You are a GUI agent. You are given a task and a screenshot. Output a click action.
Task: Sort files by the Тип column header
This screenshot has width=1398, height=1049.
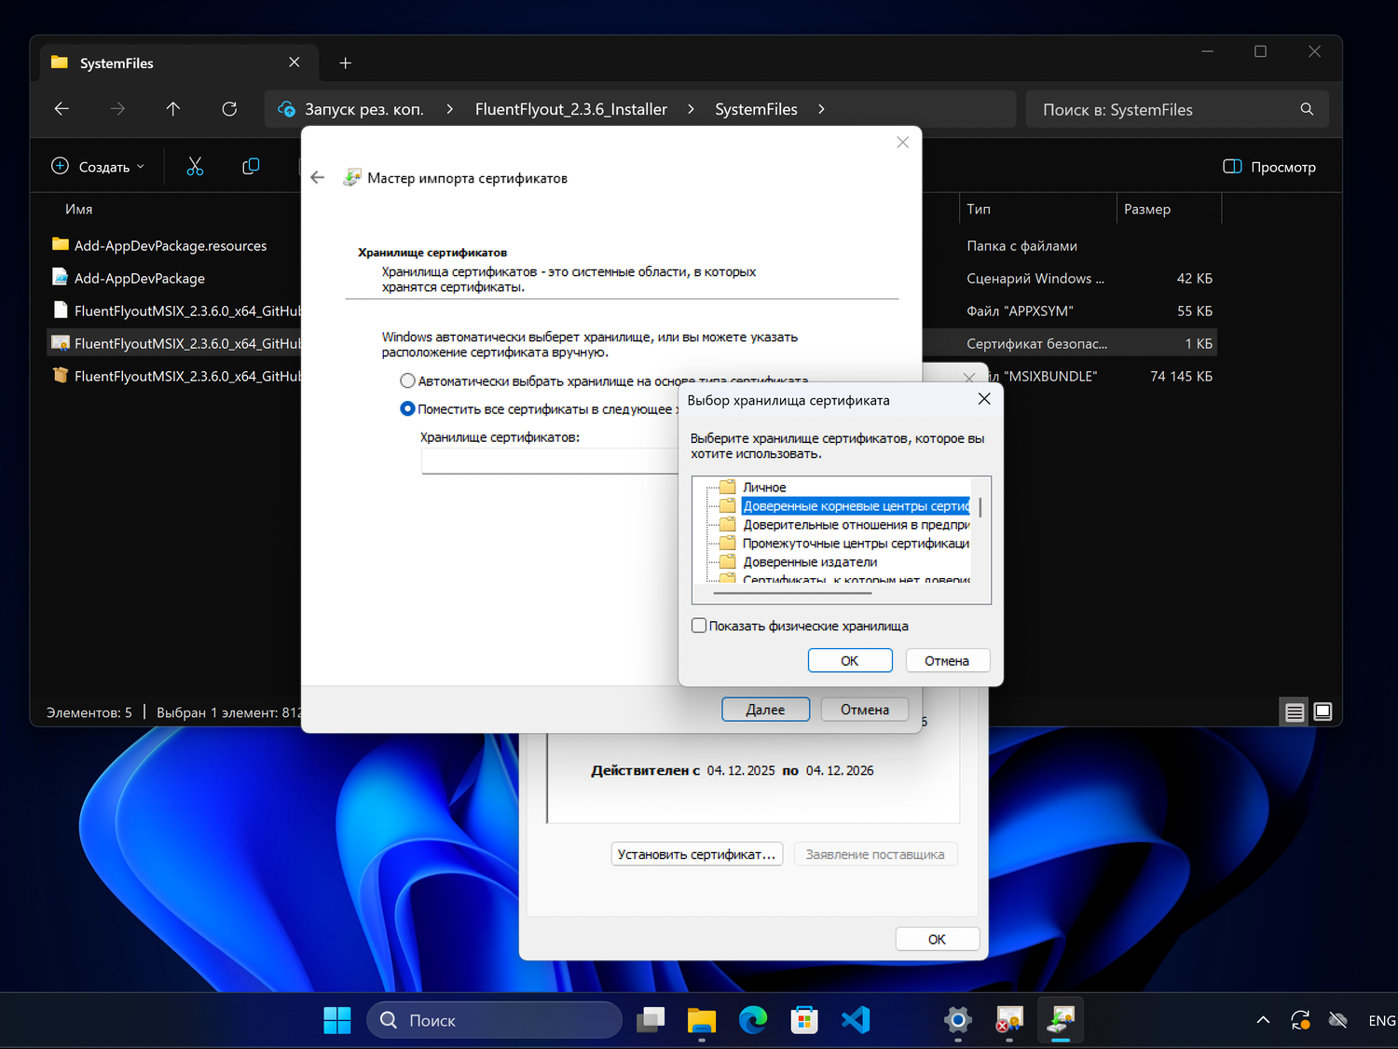click(x=979, y=209)
